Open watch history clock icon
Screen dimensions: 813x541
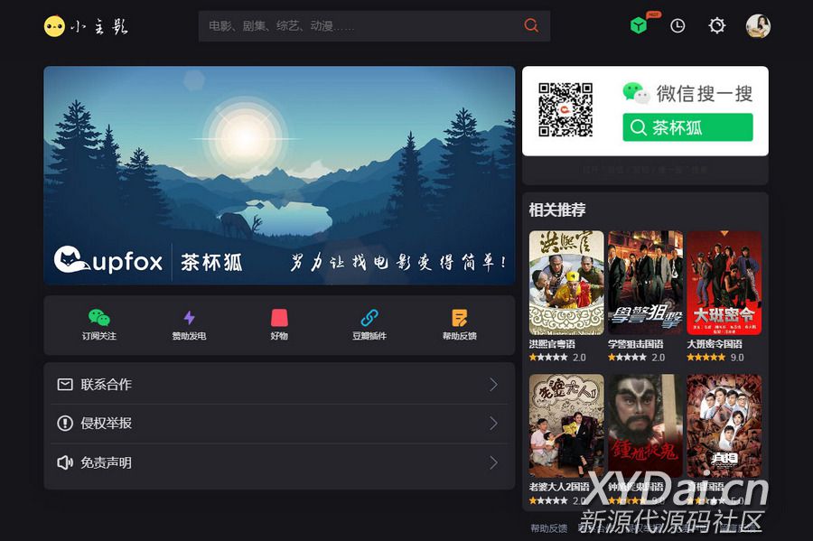pyautogui.click(x=677, y=26)
